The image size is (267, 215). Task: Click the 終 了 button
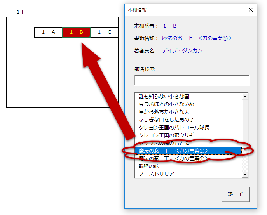(236, 194)
